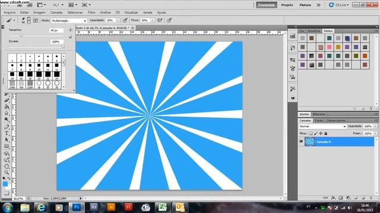380x213 pixels.
Task: Select the Pintura workspace
Action: point(305,5)
